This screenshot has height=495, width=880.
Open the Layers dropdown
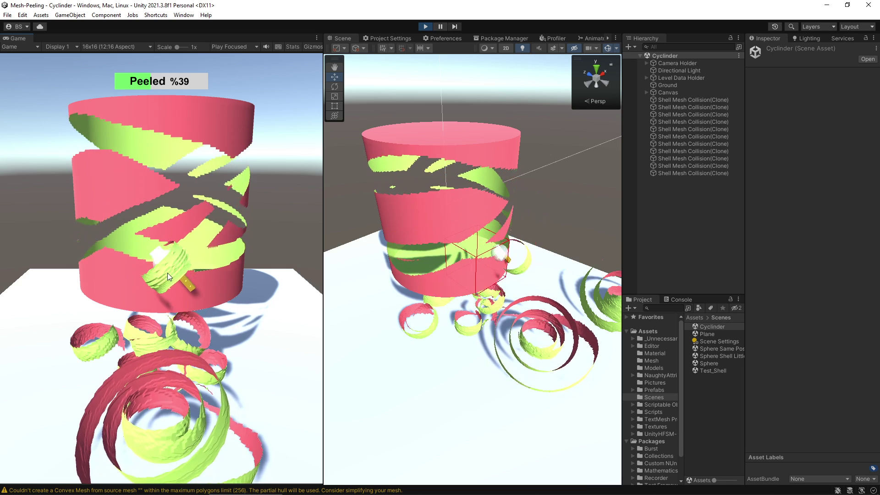(819, 27)
